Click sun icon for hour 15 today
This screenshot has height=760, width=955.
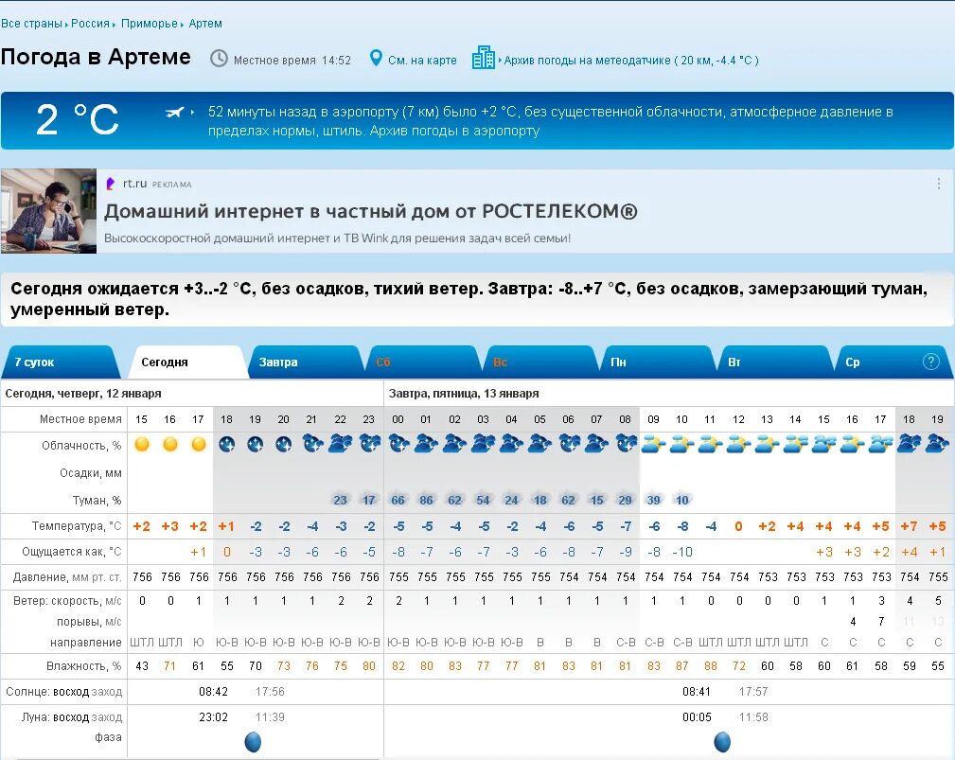click(x=142, y=445)
